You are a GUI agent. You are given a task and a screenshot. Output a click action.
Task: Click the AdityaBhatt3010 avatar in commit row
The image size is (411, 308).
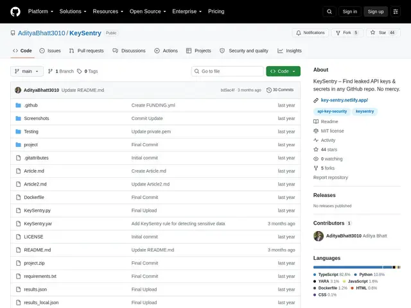click(x=18, y=90)
